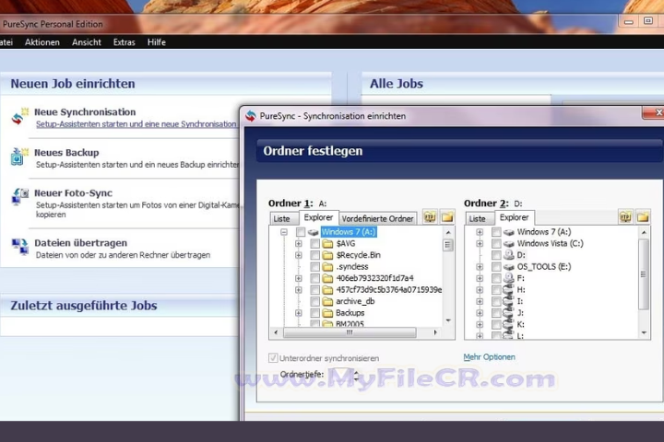Click the Neue Synchronisation heading
Image resolution: width=664 pixels, height=442 pixels.
85,112
